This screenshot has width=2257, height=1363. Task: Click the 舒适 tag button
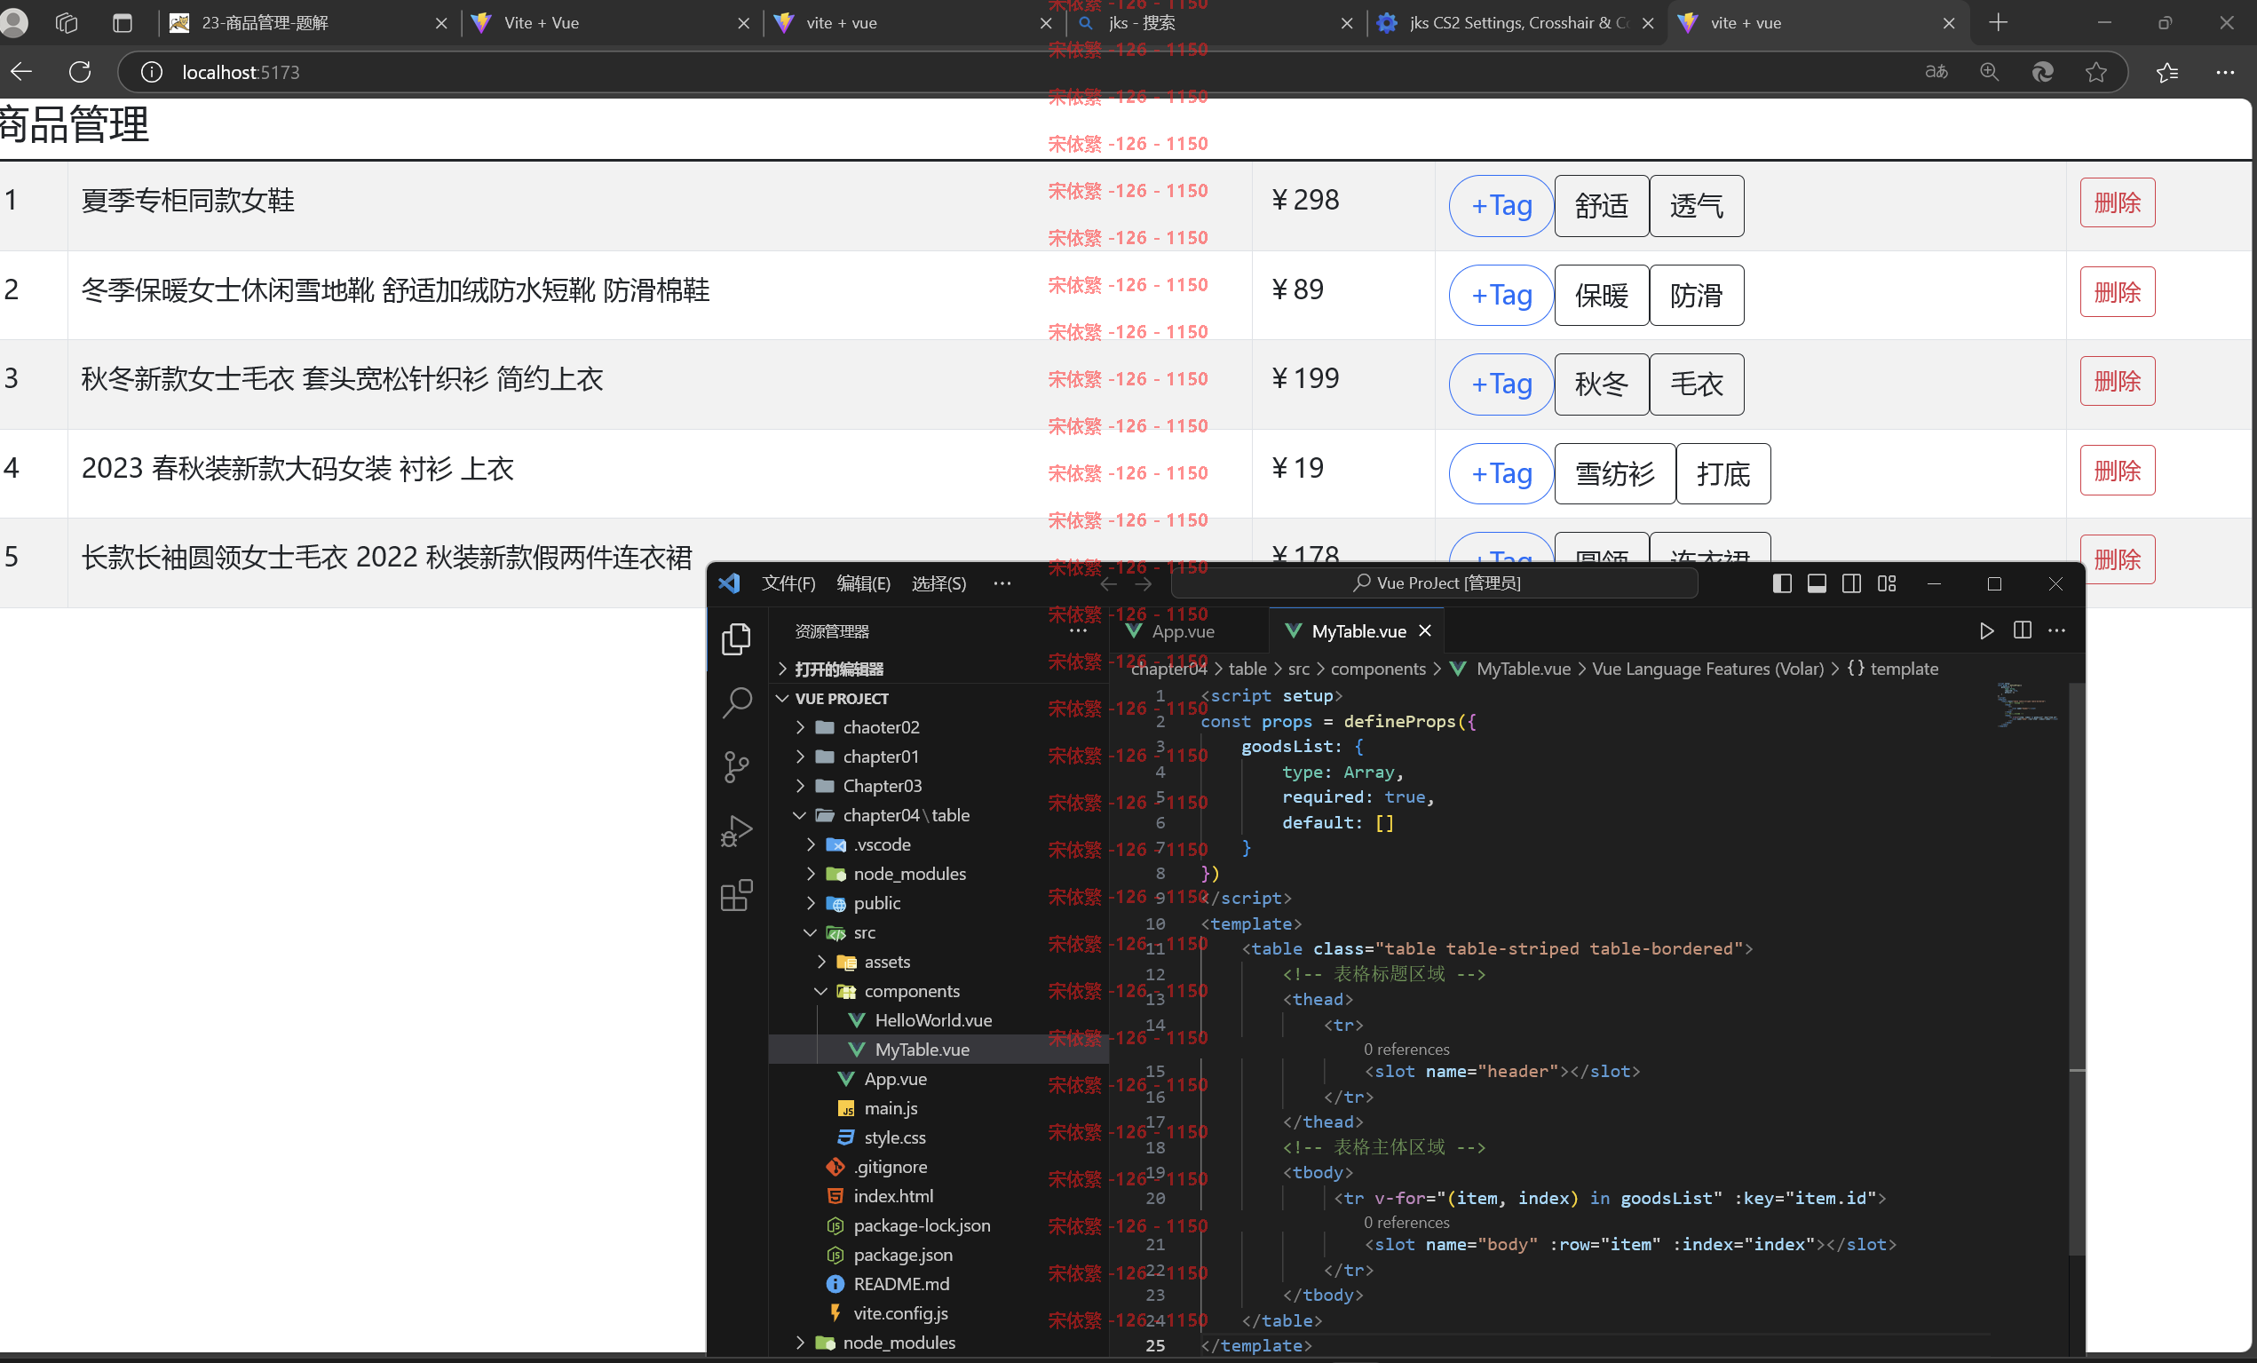coord(1601,206)
